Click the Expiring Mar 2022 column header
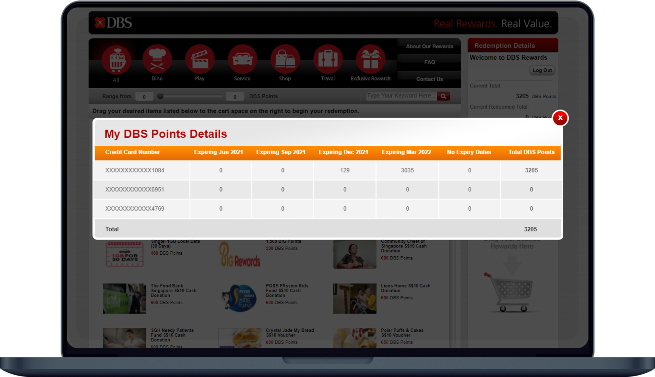The image size is (655, 377). click(x=406, y=152)
